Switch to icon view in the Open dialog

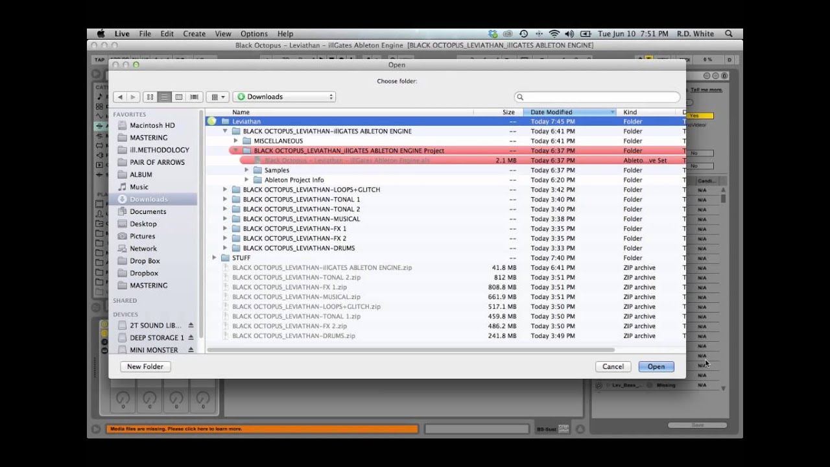click(150, 97)
